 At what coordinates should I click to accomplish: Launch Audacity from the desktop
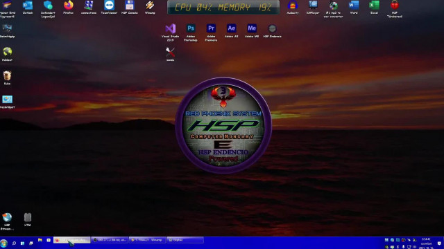pos(293,8)
